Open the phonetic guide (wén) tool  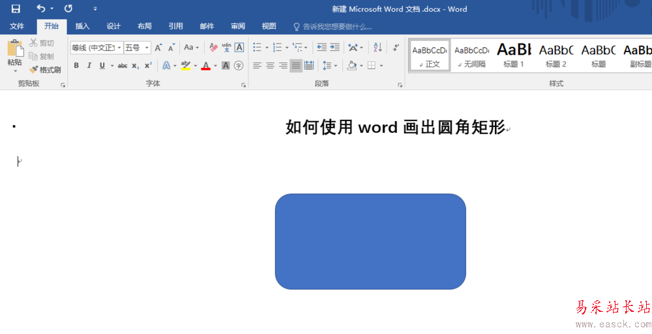(x=227, y=48)
